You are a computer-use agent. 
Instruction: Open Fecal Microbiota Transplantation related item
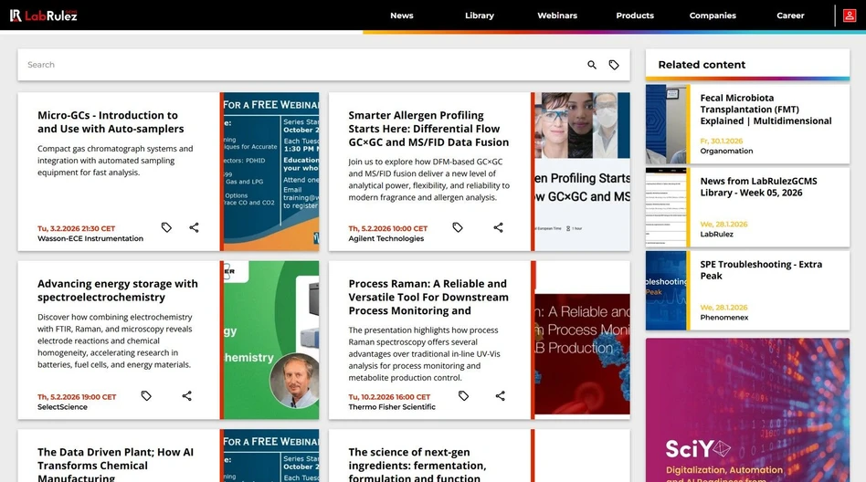click(766, 110)
